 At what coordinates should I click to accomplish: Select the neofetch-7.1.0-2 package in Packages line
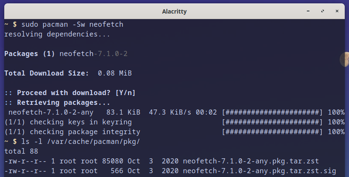click(94, 54)
